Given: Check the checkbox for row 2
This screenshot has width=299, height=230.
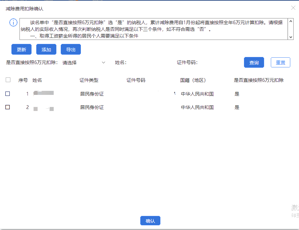Looking at the screenshot, I should tap(7, 108).
